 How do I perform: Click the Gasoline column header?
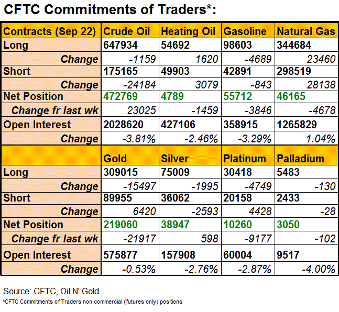245,31
